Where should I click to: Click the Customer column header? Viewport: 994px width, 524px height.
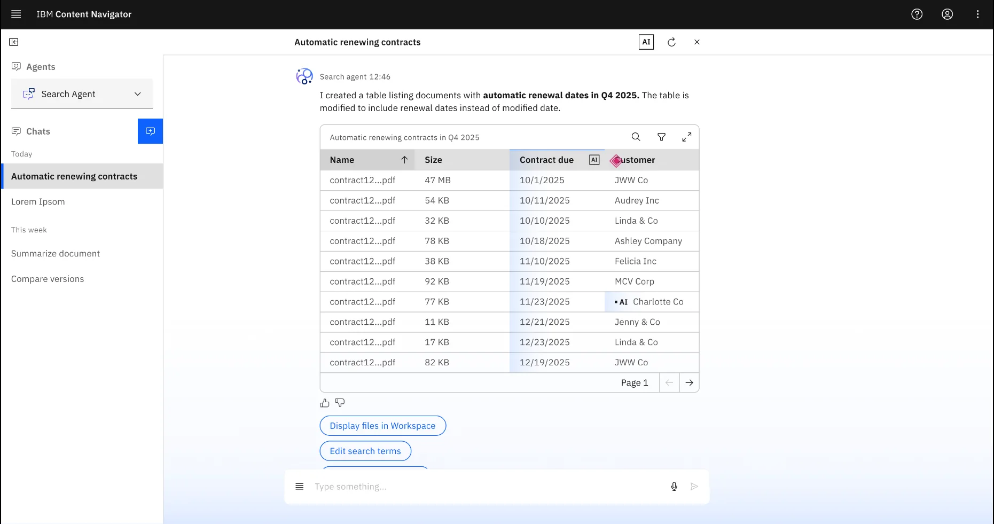(652, 160)
